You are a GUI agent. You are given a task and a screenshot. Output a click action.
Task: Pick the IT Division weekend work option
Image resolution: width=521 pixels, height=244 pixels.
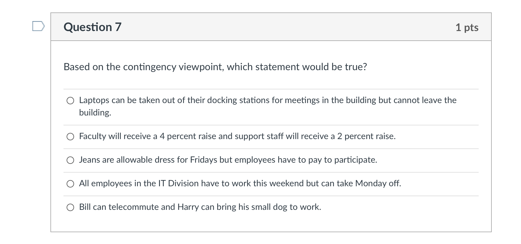click(70, 184)
